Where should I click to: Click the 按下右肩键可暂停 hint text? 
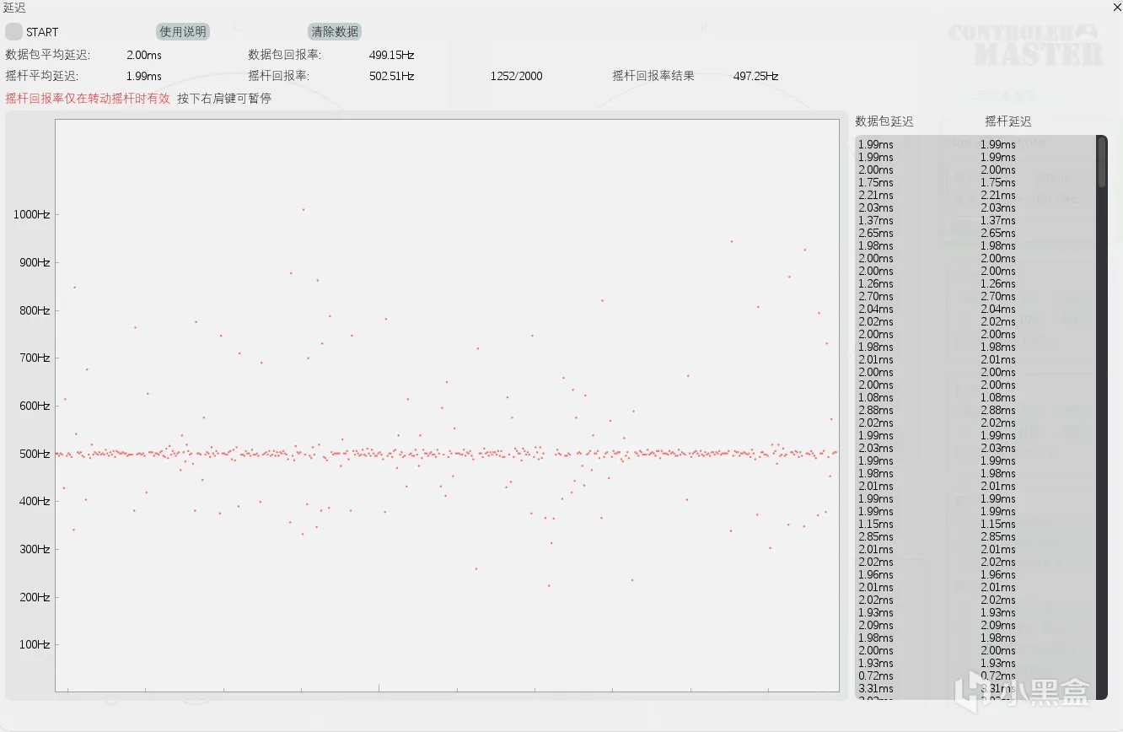pos(224,98)
